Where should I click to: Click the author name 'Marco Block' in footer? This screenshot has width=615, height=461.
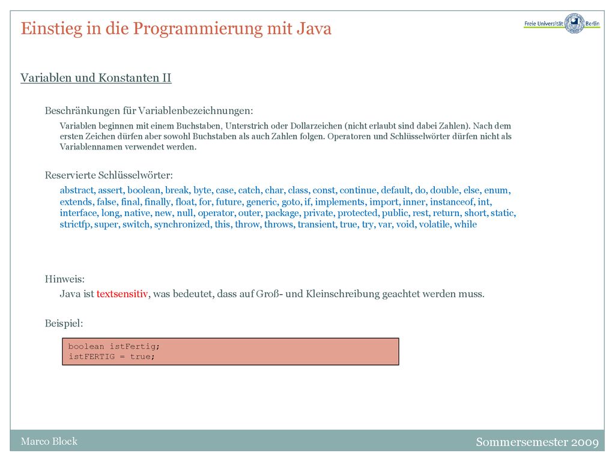point(49,441)
